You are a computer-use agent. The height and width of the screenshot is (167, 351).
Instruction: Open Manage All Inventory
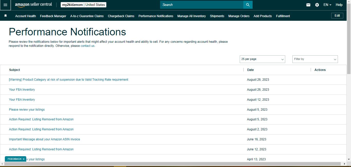(x=191, y=16)
